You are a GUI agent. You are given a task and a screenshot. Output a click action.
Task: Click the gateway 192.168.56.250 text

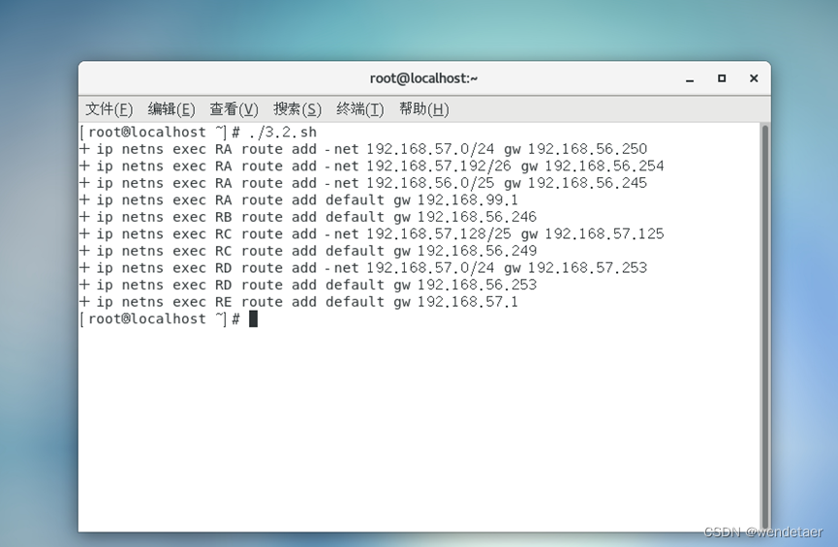(x=587, y=149)
